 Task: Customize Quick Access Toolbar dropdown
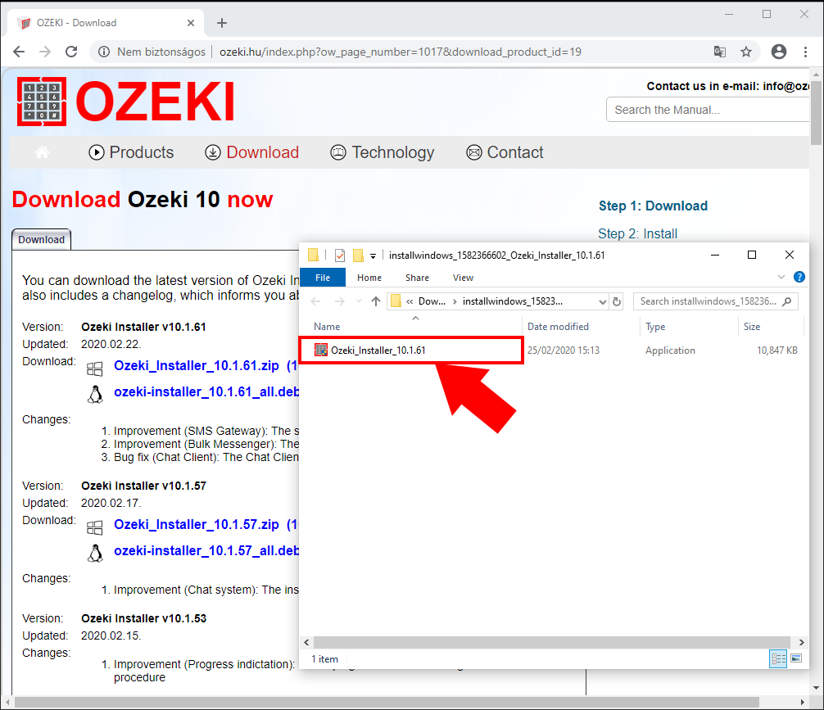374,256
